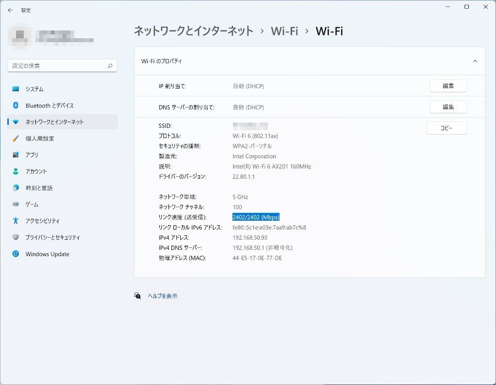Click the システム monitor icon
The height and width of the screenshot is (385, 496).
pyautogui.click(x=16, y=89)
